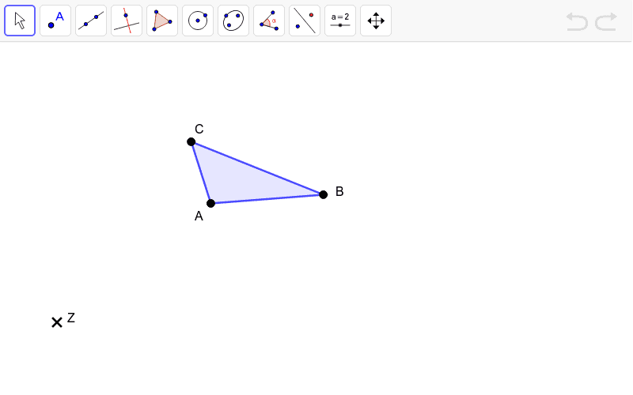Choose the Line through two points tool
This screenshot has width=633, height=395.
pyautogui.click(x=91, y=21)
